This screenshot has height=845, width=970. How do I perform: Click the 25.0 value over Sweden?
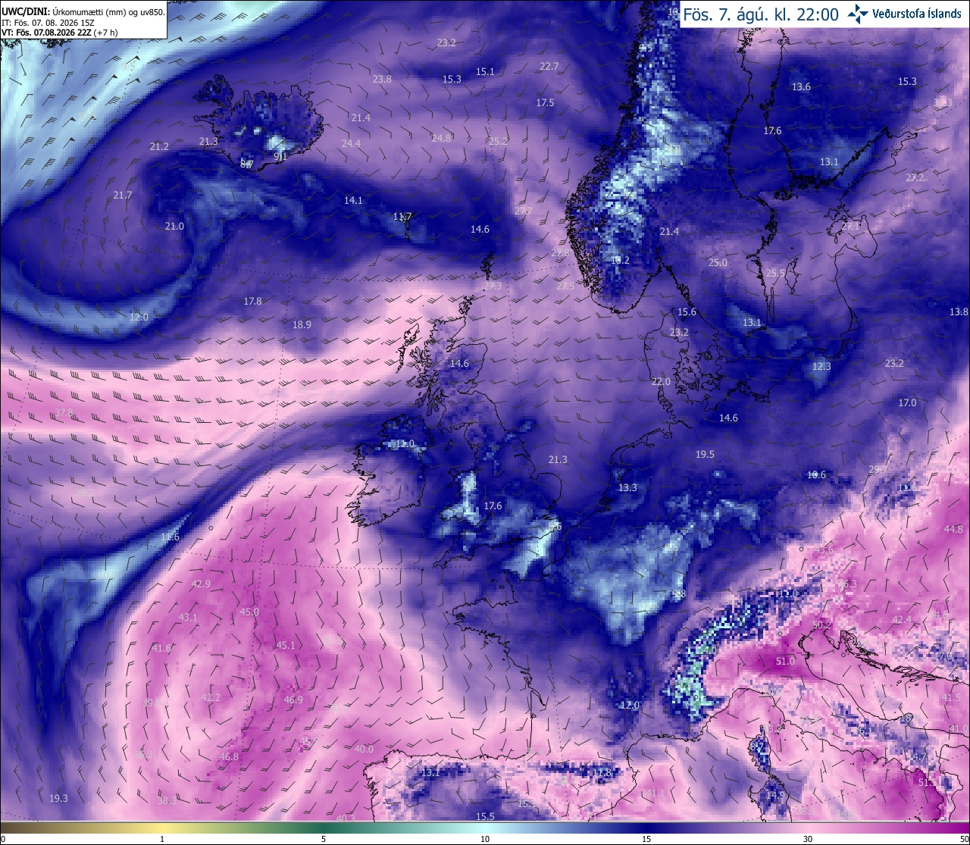tap(718, 262)
